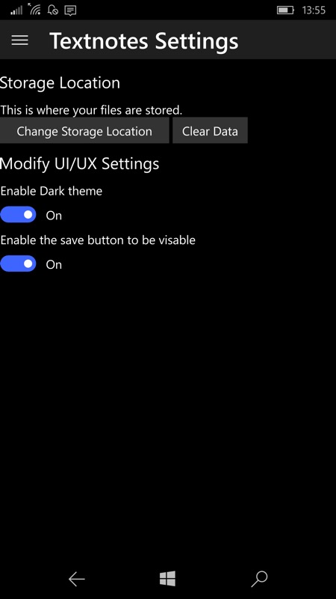Tap the cellular signal bars icon
336x599 pixels.
click(16, 10)
